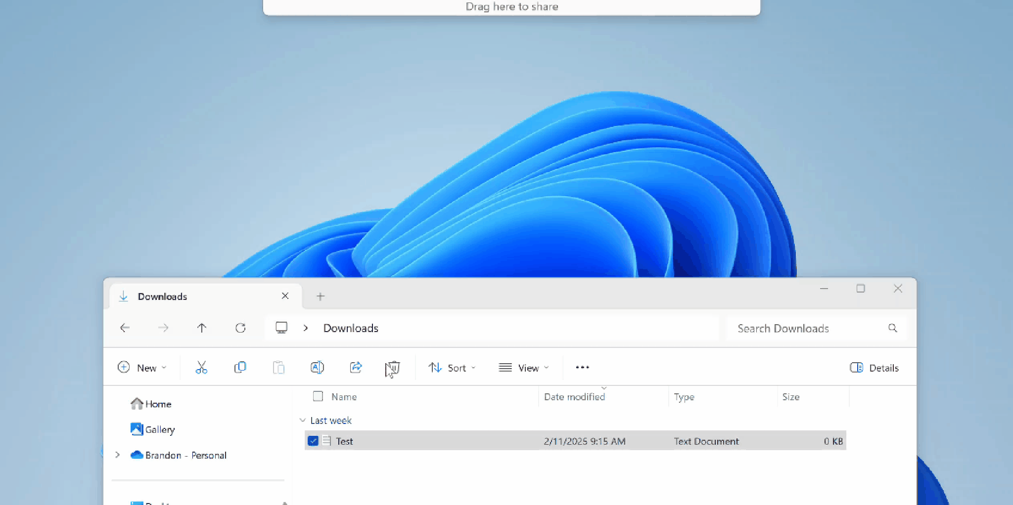Click the New button
The height and width of the screenshot is (505, 1013).
(142, 368)
